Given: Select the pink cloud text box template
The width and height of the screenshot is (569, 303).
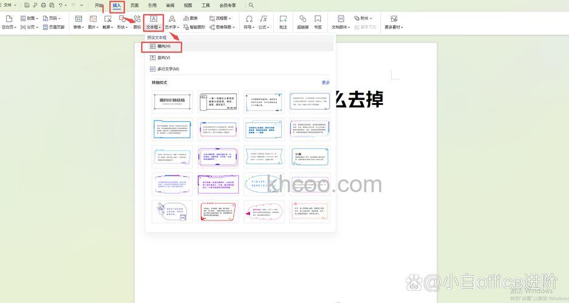Looking at the screenshot, I should [x=264, y=211].
